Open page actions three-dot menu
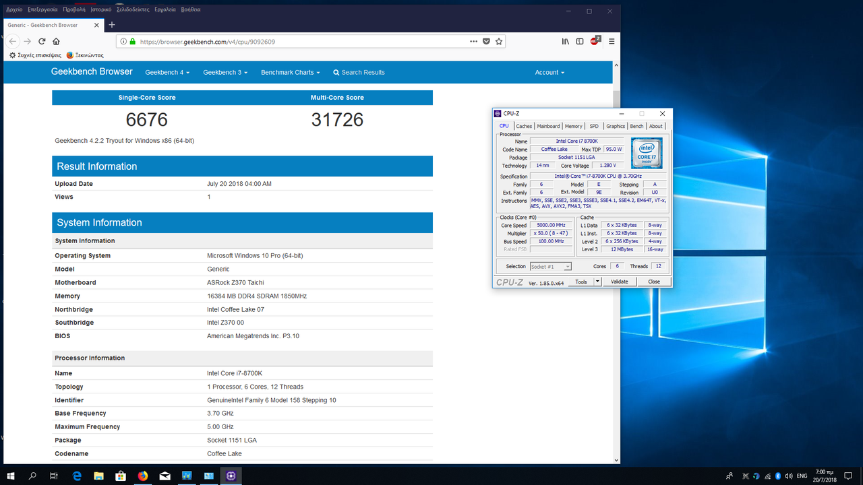Screen dimensions: 863x485 473,41
